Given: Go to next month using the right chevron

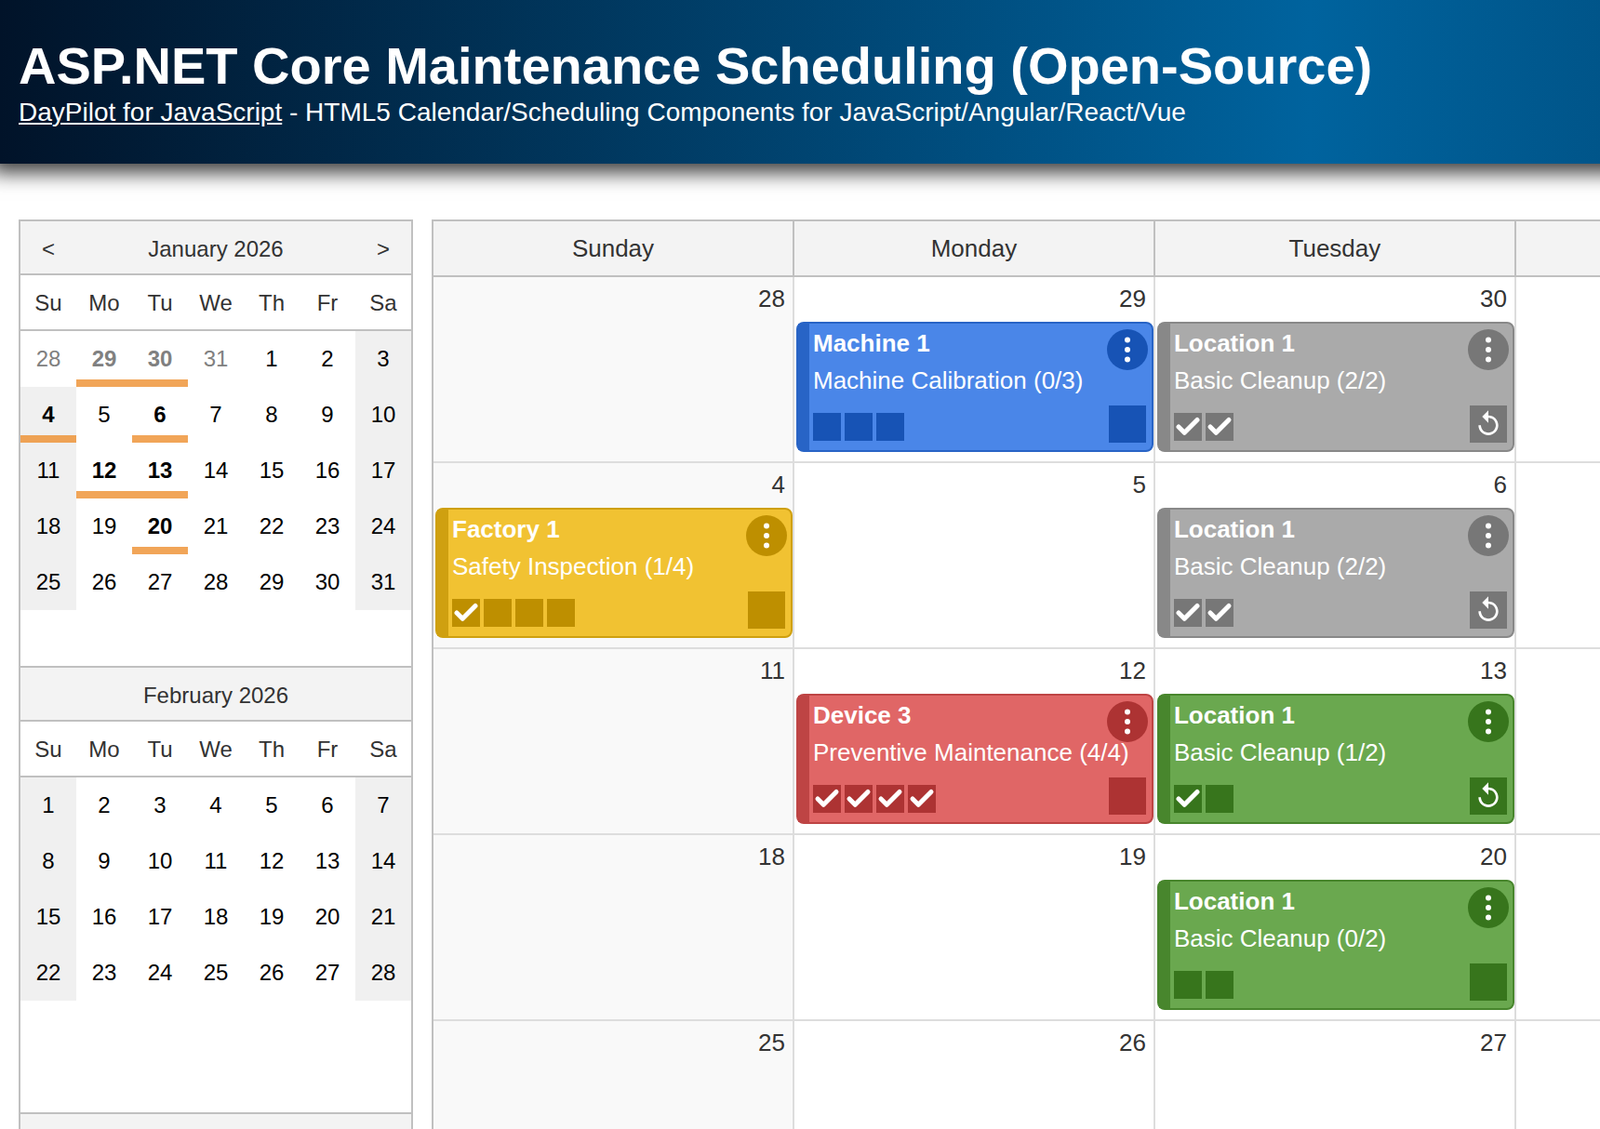Looking at the screenshot, I should [x=382, y=248].
